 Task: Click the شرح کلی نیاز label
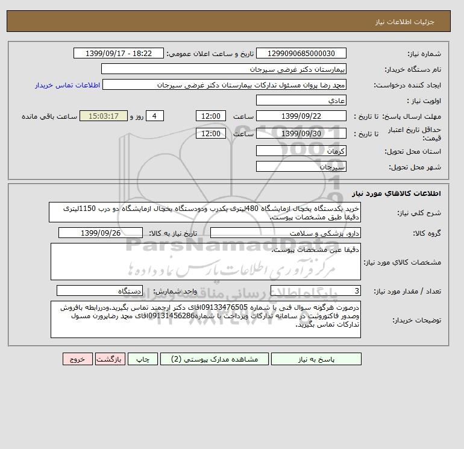tap(419, 213)
